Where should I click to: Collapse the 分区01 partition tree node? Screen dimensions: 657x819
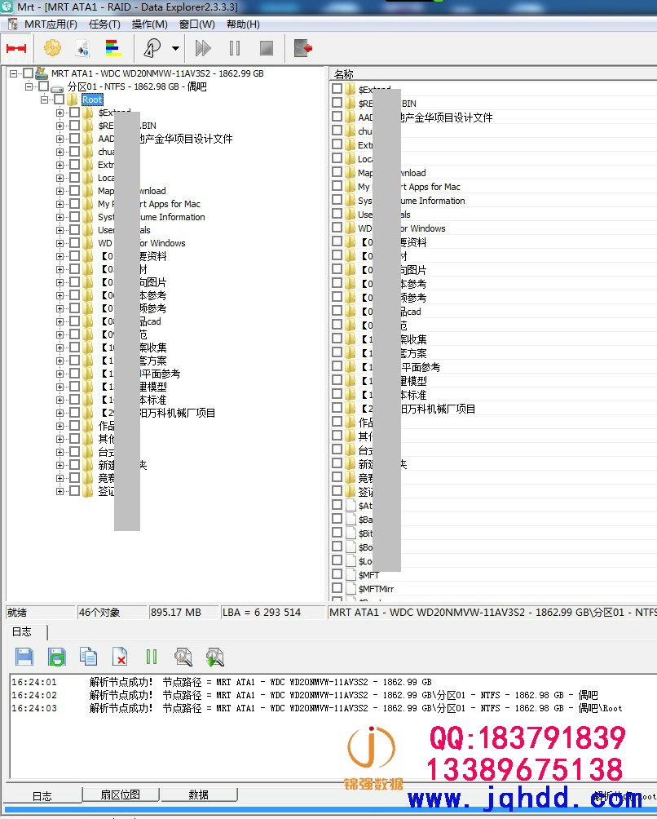(29, 86)
